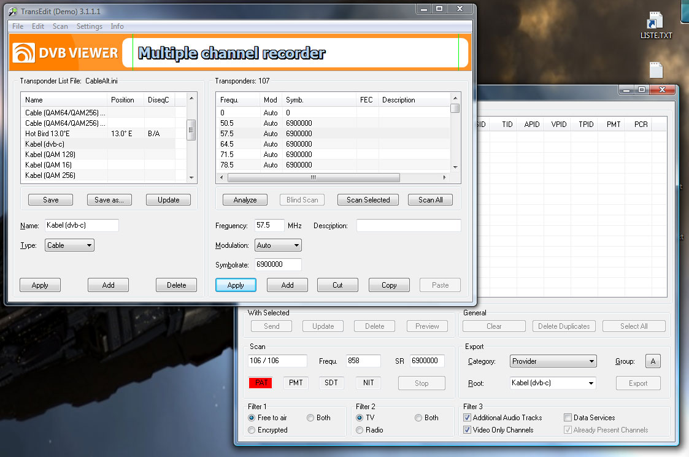The image size is (689, 457).
Task: Open the File menu
Action: point(18,26)
